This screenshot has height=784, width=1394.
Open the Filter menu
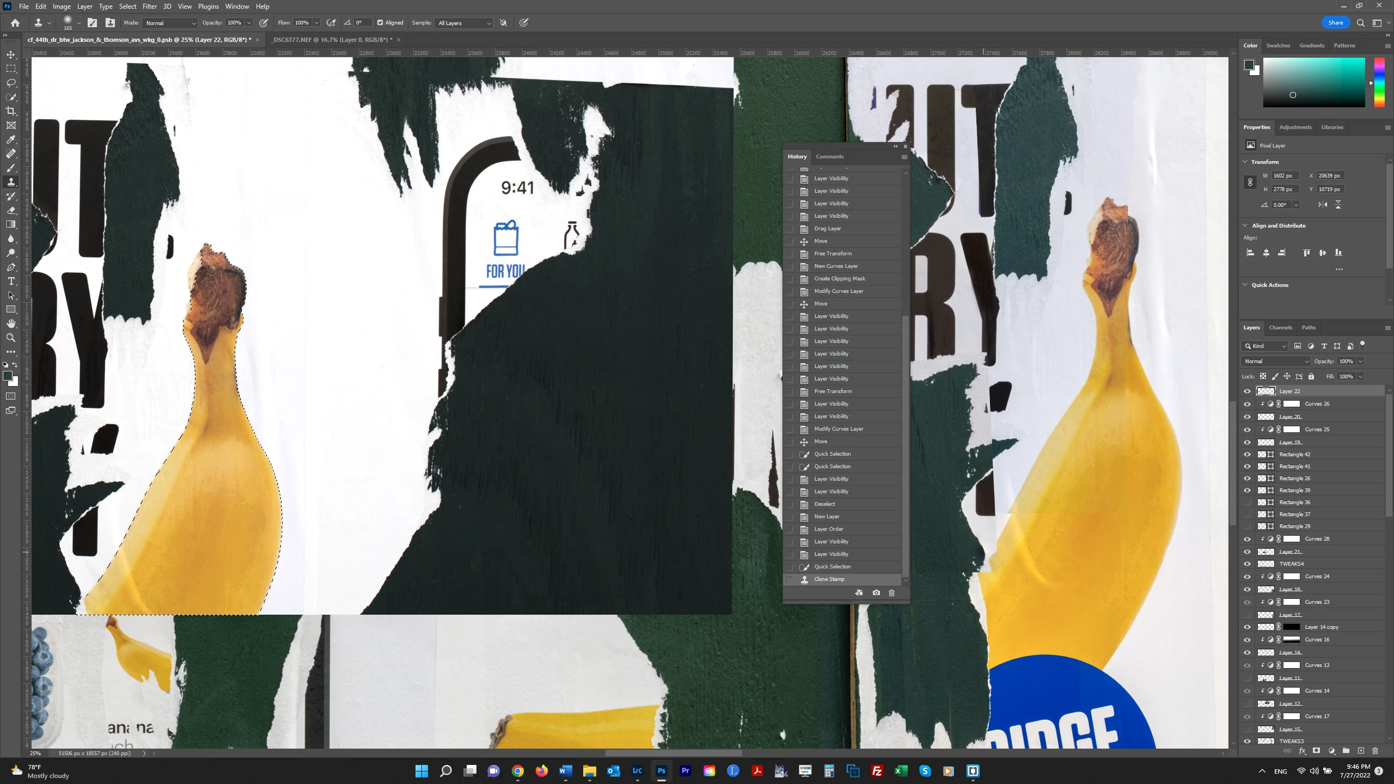click(x=149, y=7)
